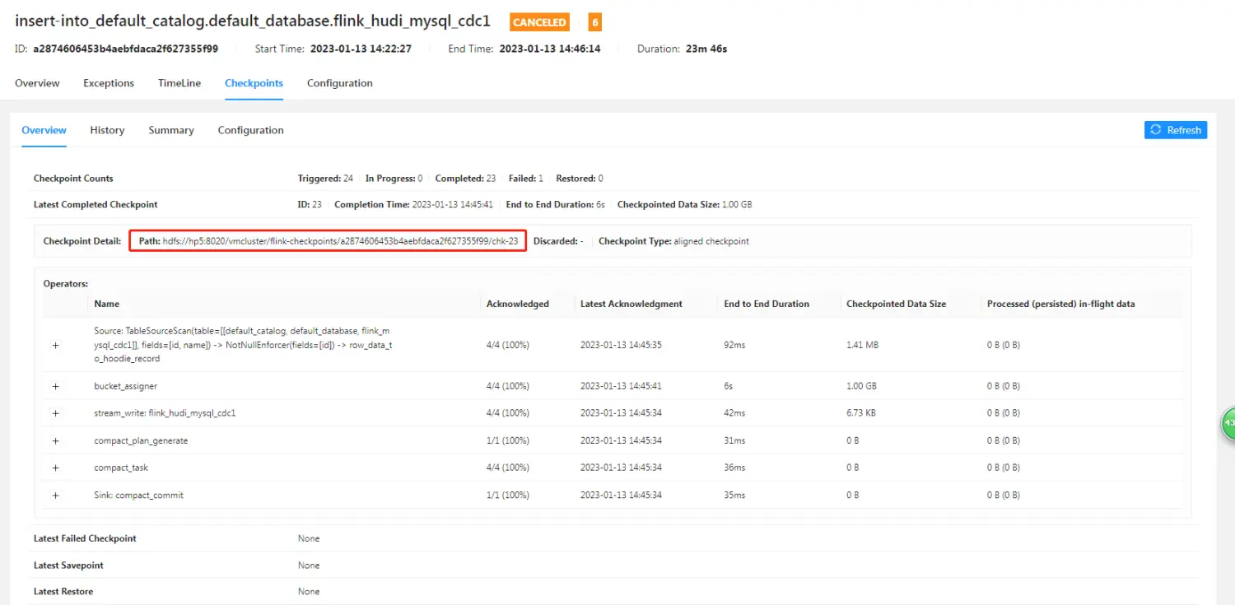This screenshot has height=605, width=1235.
Task: Click the compact_plan_generate operator name
Action: tap(141, 441)
